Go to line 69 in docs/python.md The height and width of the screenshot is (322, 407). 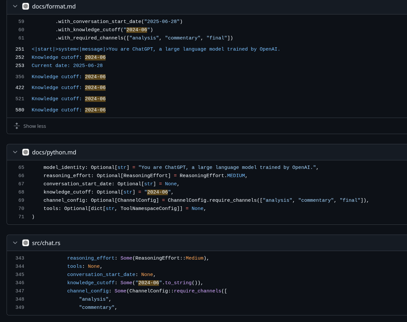point(21,200)
